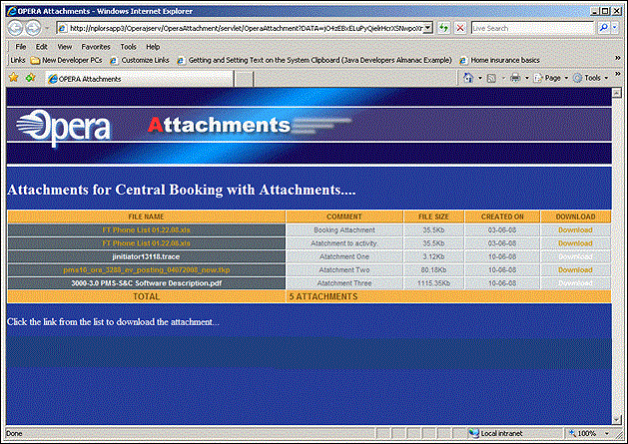This screenshot has height=444, width=628.
Task: Click the search magnifier icon
Action: click(x=606, y=28)
